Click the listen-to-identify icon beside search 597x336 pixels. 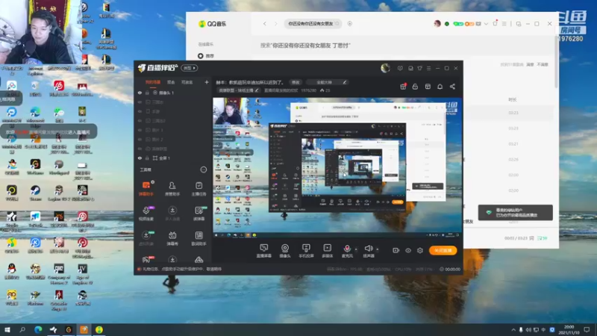point(349,24)
